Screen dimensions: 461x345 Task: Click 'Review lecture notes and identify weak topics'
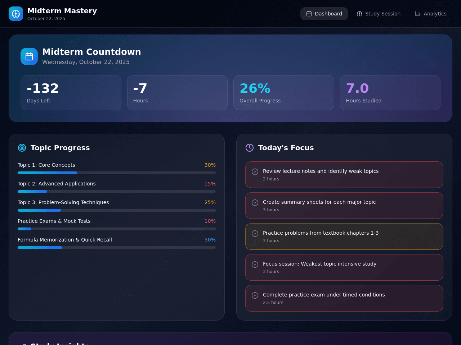(x=321, y=171)
